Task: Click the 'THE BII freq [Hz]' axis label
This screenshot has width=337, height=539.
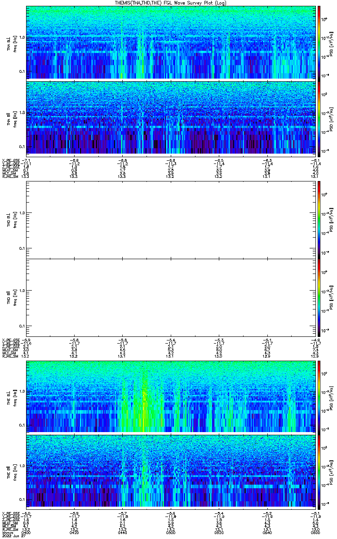Action: [x=11, y=472]
